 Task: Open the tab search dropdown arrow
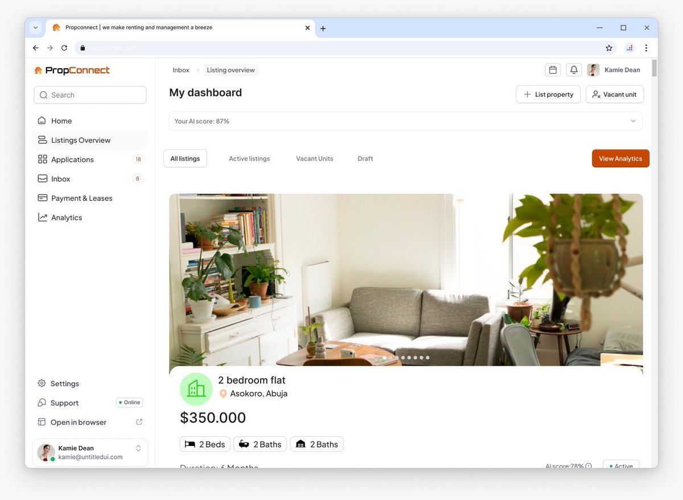(36, 27)
